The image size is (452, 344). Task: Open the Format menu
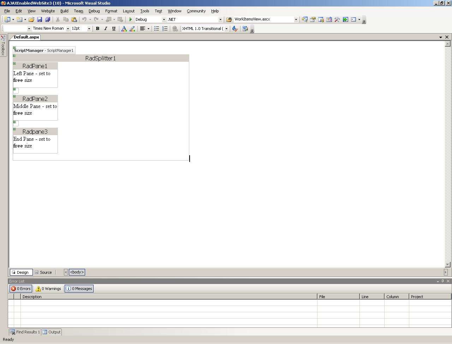[111, 11]
